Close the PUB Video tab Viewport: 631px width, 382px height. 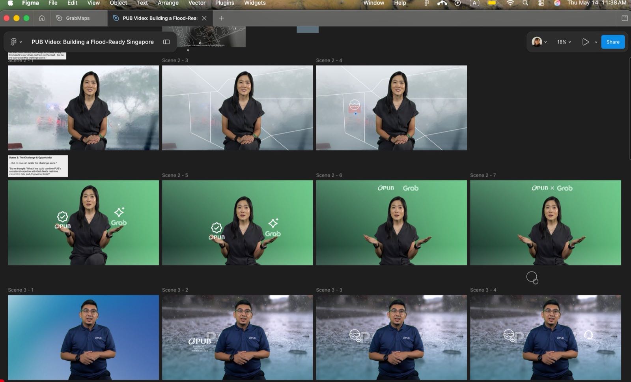204,18
